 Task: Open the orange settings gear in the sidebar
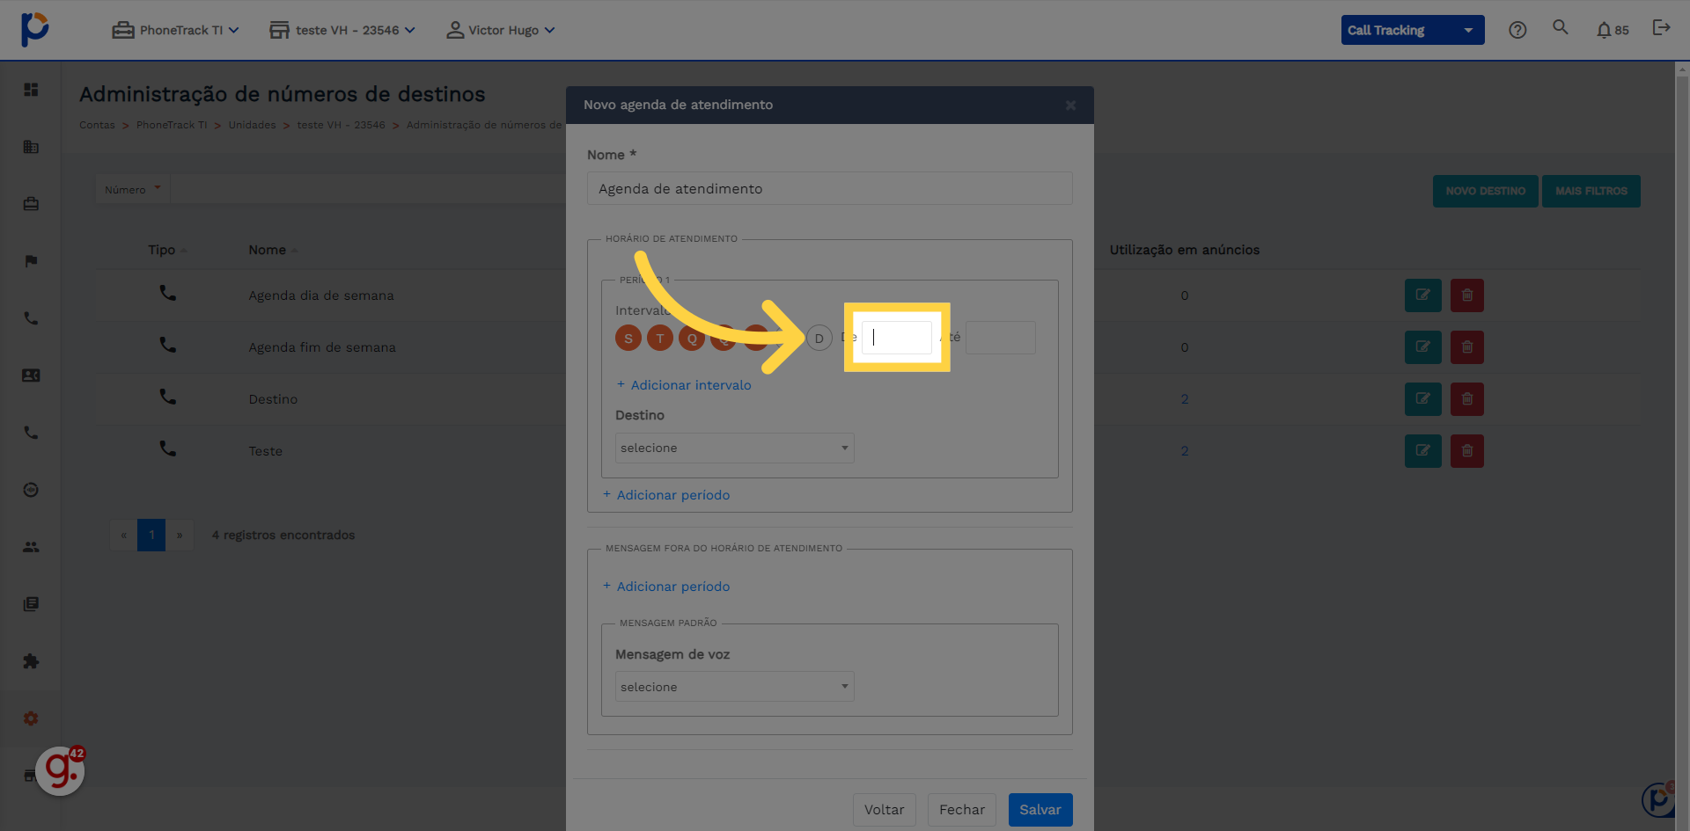coord(31,718)
